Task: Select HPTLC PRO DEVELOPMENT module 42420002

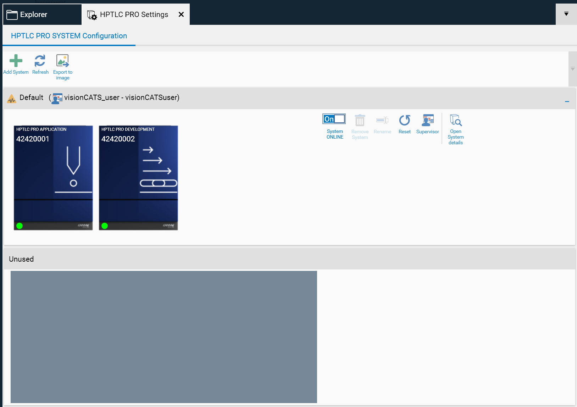Action: 138,178
